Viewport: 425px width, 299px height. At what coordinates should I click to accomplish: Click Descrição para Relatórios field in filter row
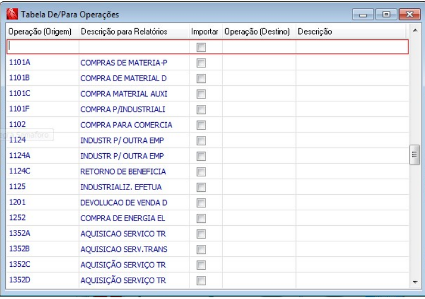[134, 47]
